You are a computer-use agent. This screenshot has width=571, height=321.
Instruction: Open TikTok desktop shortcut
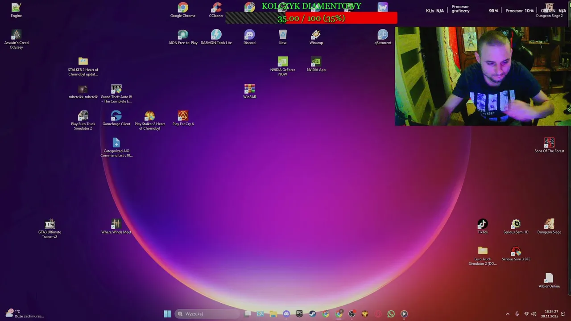click(483, 227)
